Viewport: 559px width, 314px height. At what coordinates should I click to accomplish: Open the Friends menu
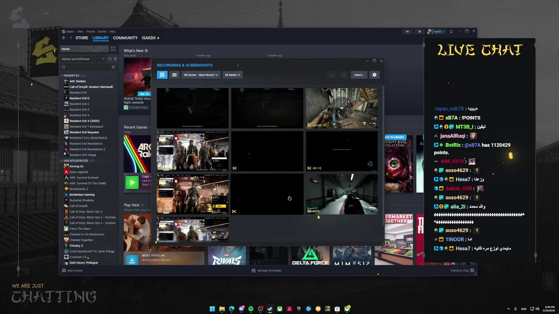pos(90,31)
